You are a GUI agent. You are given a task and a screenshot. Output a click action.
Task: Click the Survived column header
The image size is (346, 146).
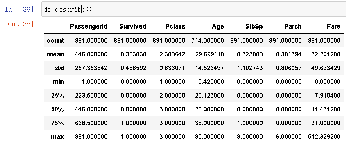pos(133,26)
